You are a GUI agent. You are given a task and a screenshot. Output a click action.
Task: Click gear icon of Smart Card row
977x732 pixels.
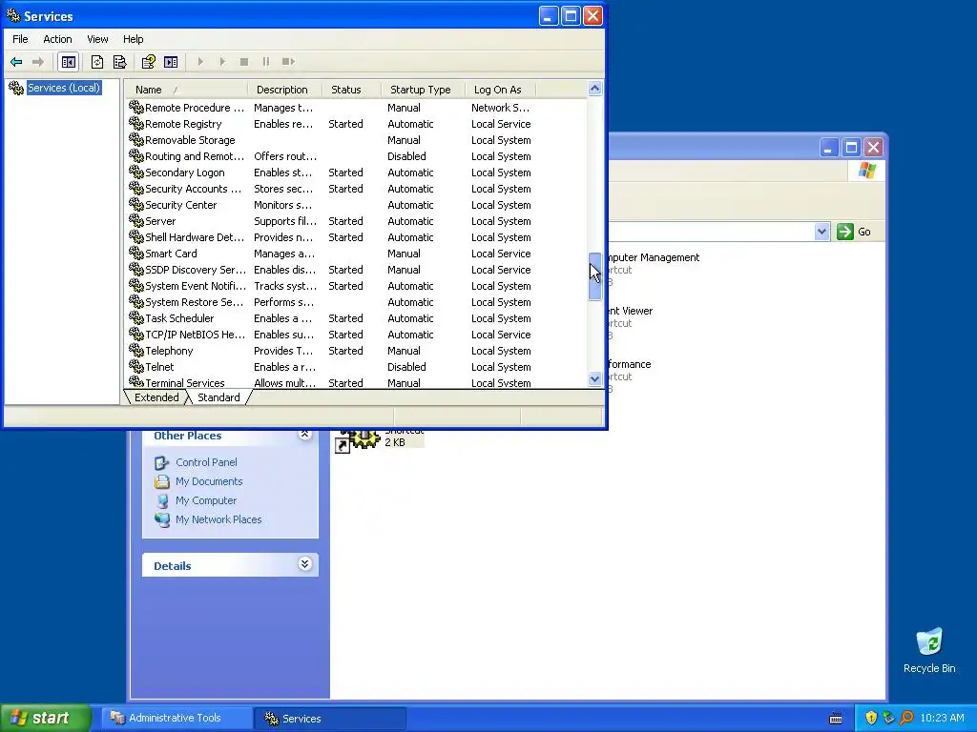pyautogui.click(x=135, y=253)
